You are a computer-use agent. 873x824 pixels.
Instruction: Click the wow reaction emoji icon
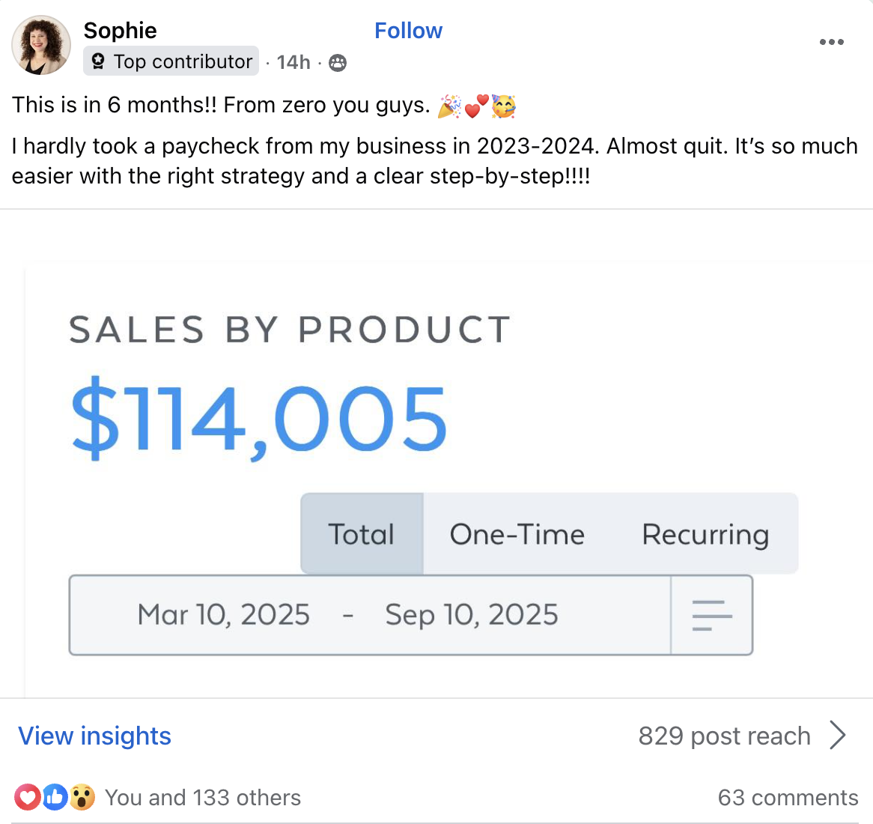82,797
